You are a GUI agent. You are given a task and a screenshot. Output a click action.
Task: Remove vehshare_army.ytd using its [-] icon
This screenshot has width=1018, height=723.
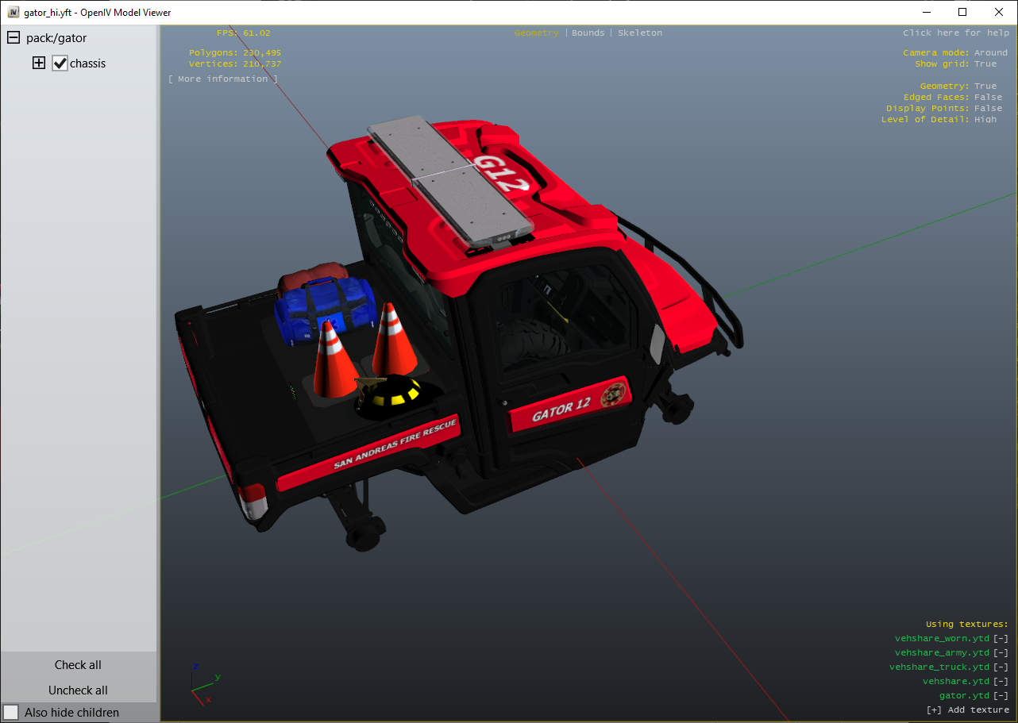click(1001, 653)
